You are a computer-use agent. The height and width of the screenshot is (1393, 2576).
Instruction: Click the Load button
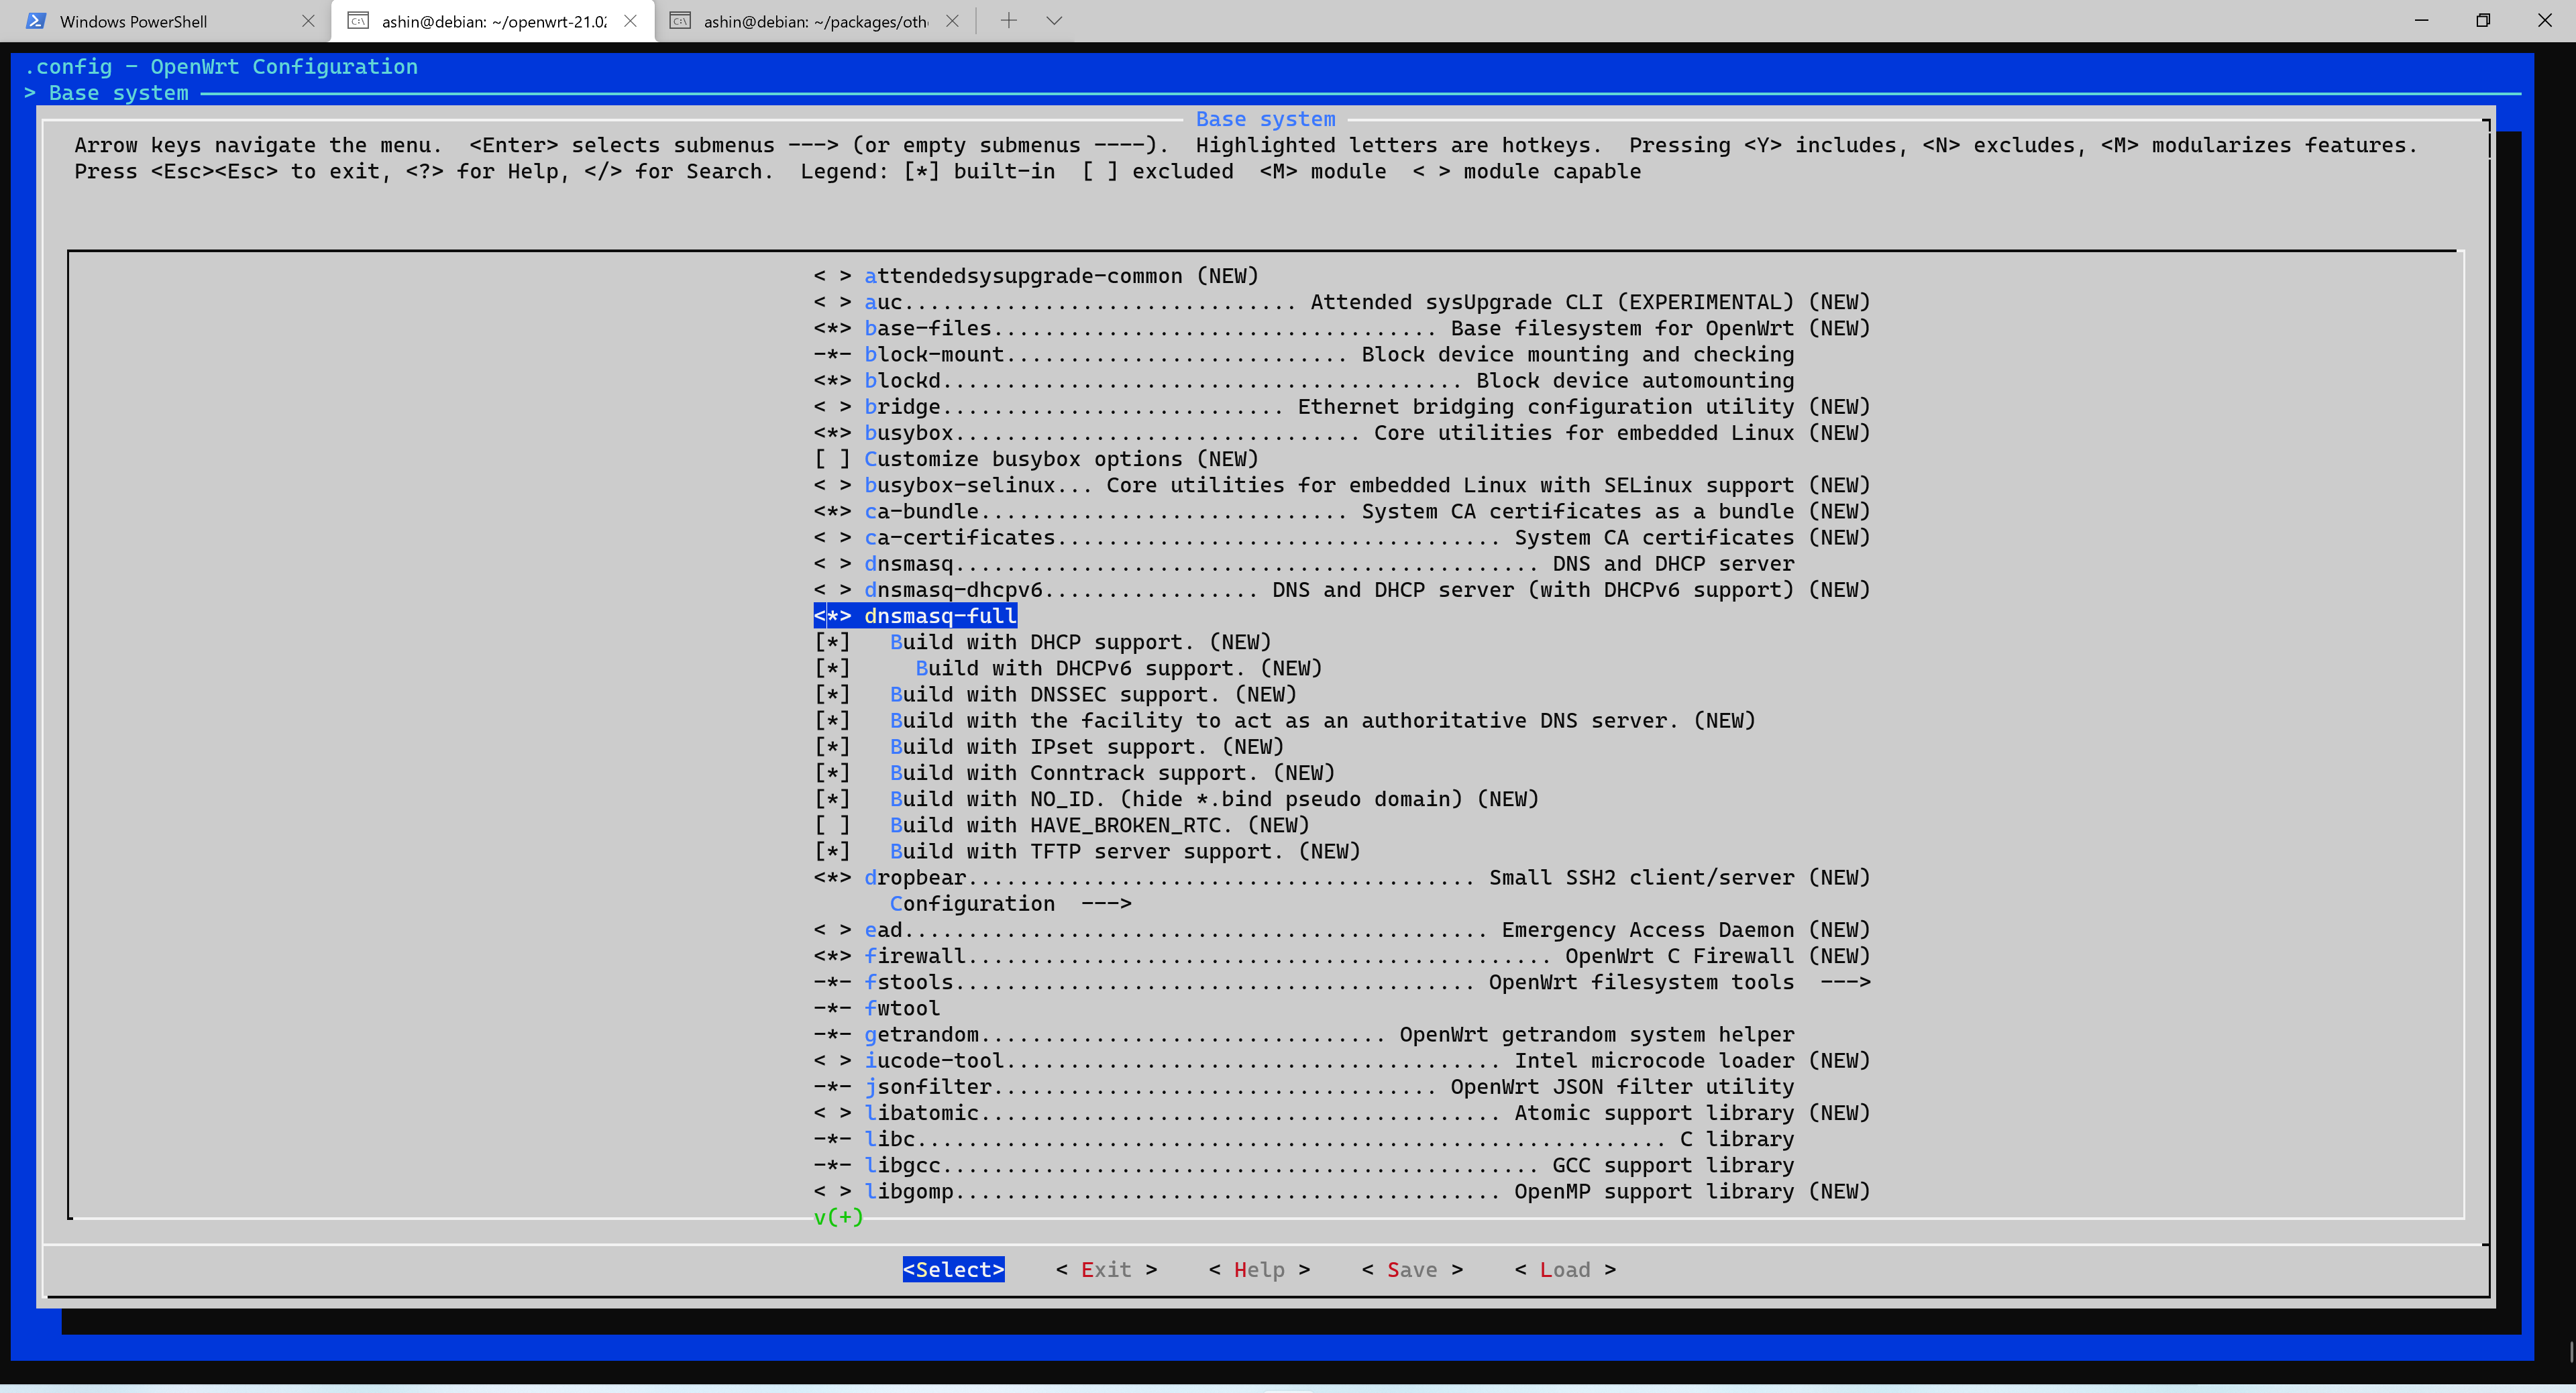(1565, 1269)
